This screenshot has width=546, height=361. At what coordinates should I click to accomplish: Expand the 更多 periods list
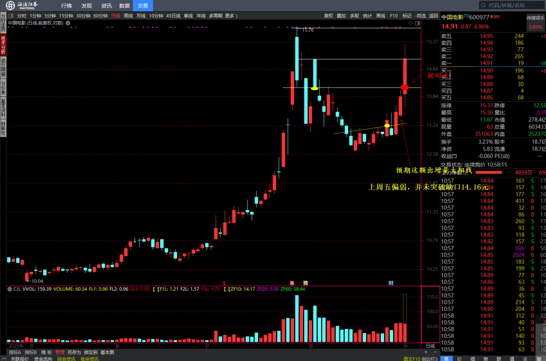pyautogui.click(x=231, y=16)
